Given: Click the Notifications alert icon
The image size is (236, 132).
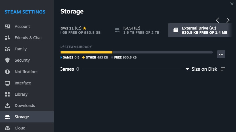Looking at the screenshot, I should [x=8, y=72].
